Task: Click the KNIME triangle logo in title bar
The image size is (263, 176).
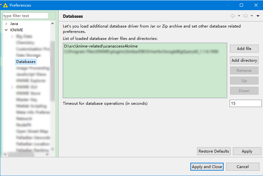Action: tap(5, 5)
